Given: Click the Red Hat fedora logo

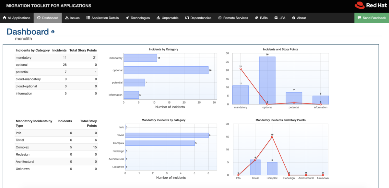Looking at the screenshot, I should point(360,5).
